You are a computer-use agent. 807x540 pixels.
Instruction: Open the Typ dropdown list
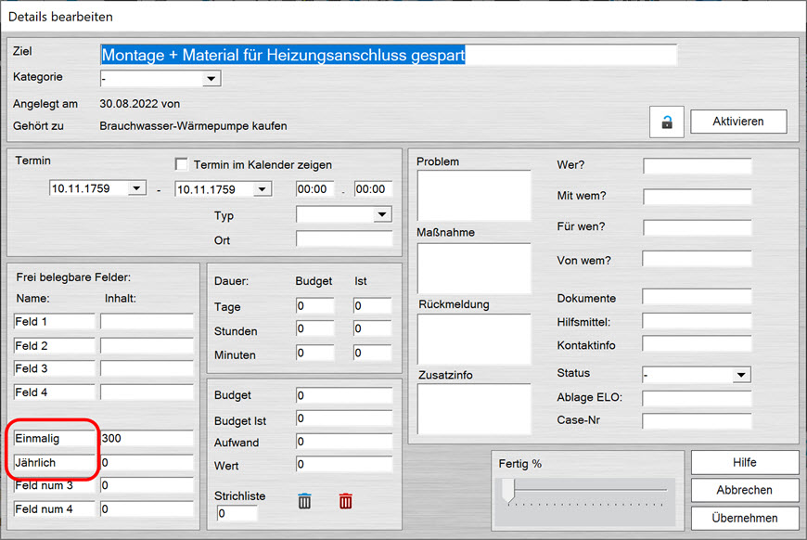382,215
